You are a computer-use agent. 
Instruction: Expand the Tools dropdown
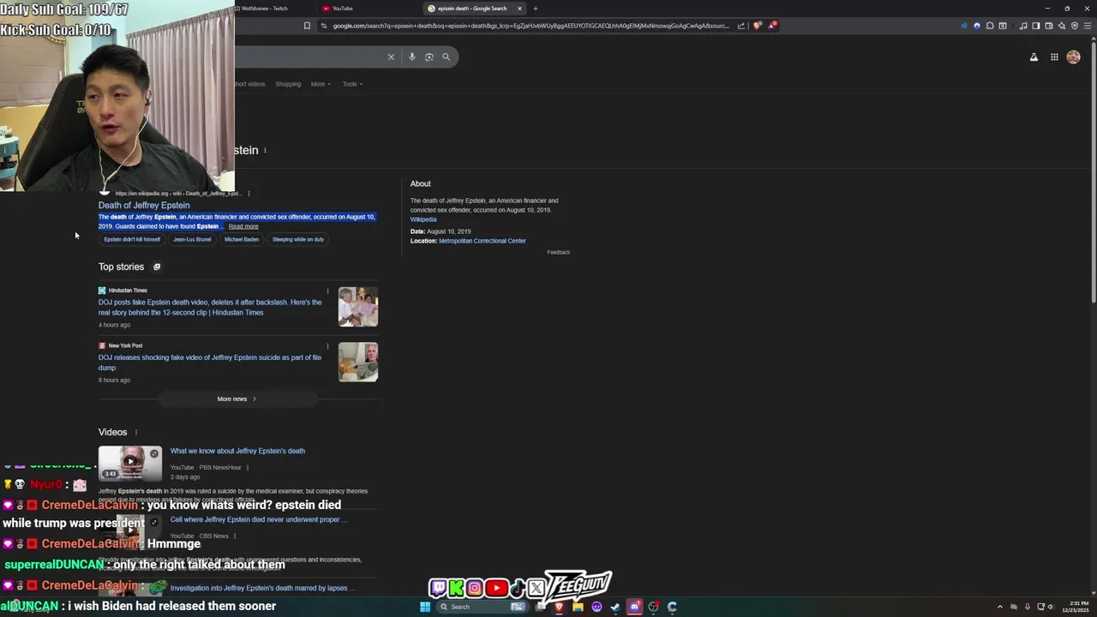[352, 84]
